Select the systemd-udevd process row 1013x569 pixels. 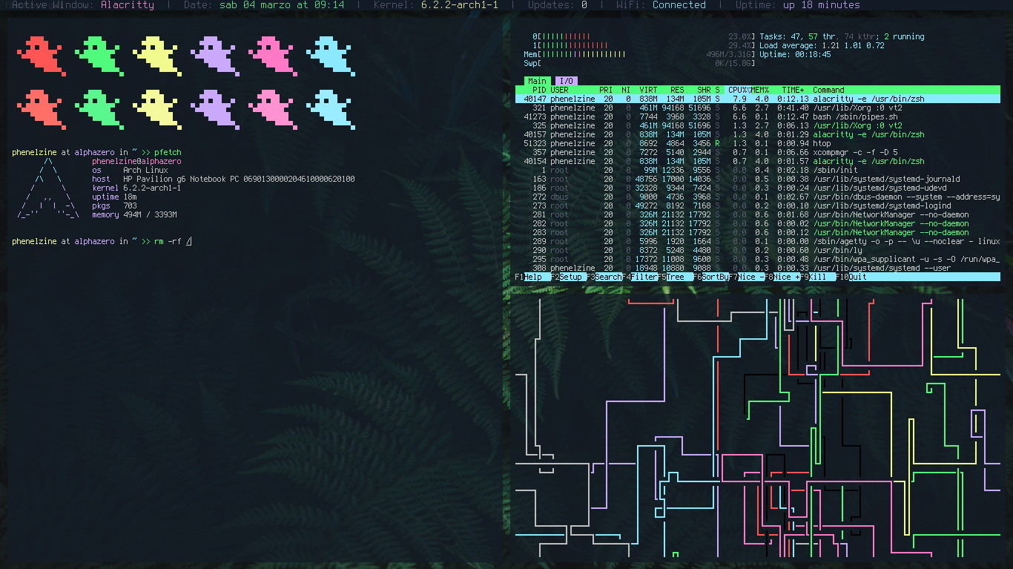pos(757,188)
